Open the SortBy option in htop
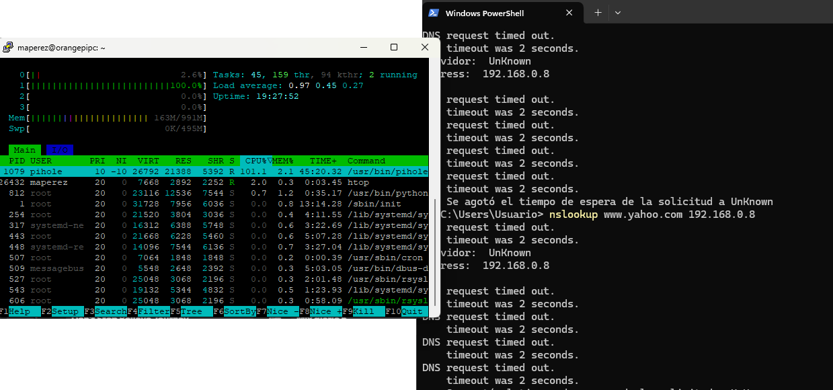This screenshot has height=390, width=833. click(239, 311)
